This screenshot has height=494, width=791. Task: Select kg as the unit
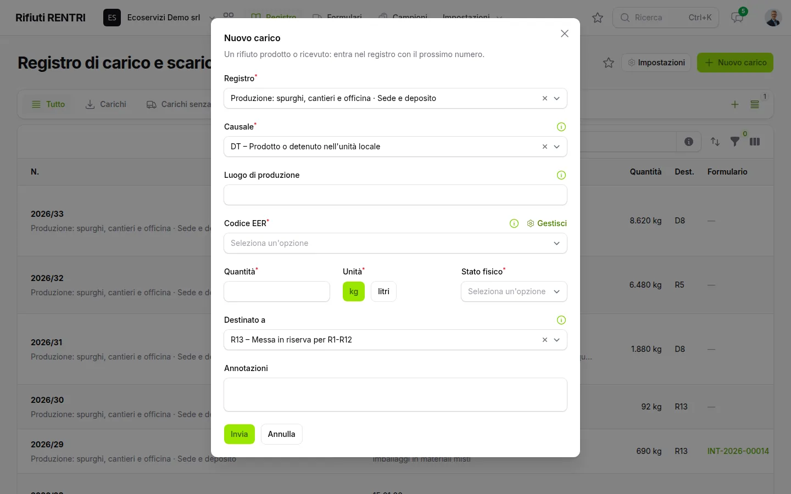tap(354, 291)
